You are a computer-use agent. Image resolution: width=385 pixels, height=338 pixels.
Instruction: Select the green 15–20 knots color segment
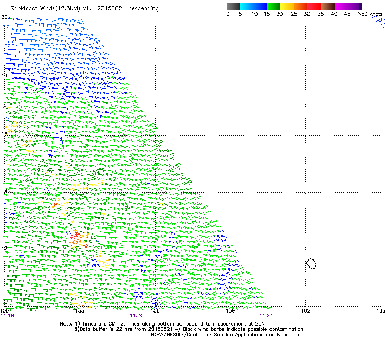pos(274,6)
